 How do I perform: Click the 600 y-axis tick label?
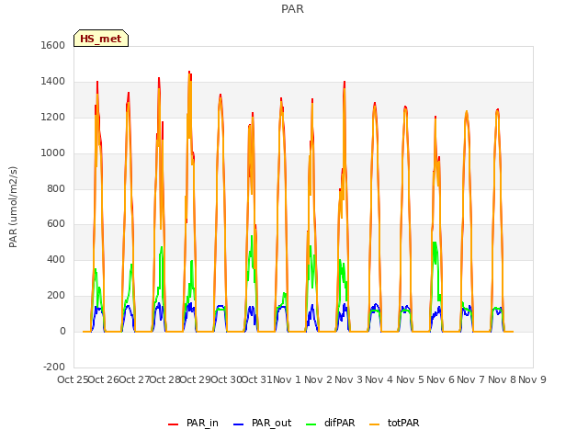pos(56,224)
